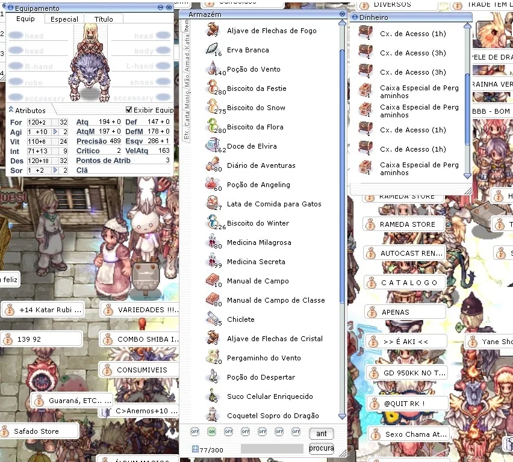Select the Medicina Milagrosa icon
Viewport: 513px width, 462px height.
point(213,241)
